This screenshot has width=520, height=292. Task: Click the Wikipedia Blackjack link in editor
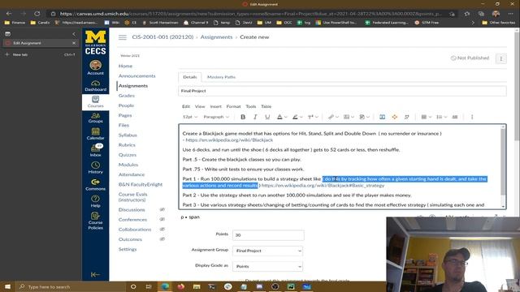[229, 140]
